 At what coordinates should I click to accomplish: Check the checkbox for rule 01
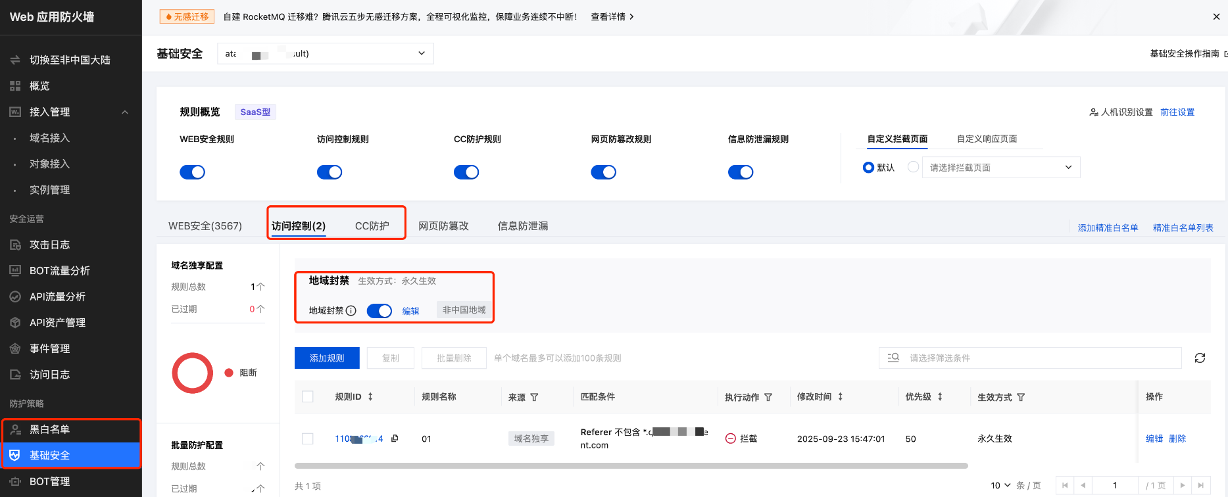coord(307,438)
